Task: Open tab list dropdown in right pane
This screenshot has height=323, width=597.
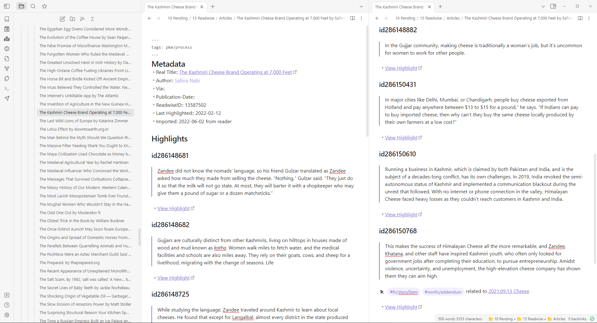Action: 543,7
